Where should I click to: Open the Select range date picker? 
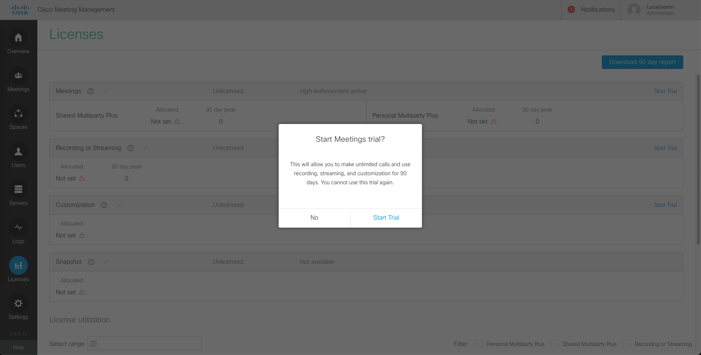(x=144, y=343)
